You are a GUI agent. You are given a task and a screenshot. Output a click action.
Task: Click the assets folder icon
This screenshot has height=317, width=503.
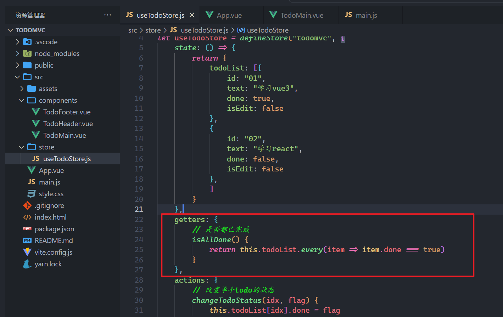pos(32,89)
